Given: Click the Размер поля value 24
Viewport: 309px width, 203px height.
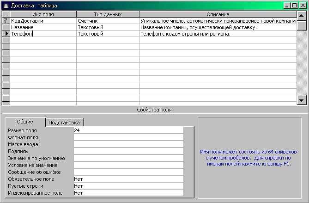Looking at the screenshot, I should [x=128, y=130].
